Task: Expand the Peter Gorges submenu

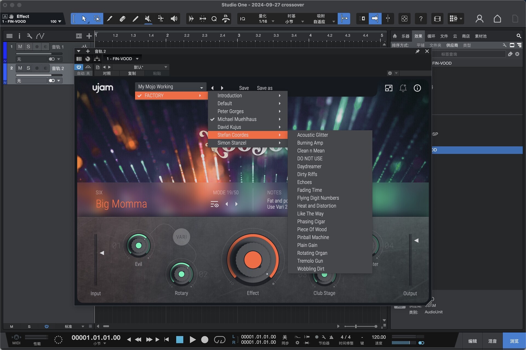Action: (248, 111)
